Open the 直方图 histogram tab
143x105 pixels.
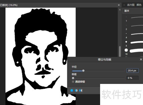tap(131, 5)
